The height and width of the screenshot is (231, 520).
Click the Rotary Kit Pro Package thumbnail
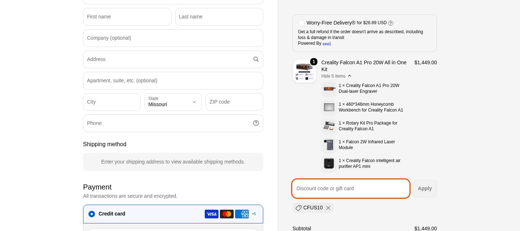coord(329,126)
